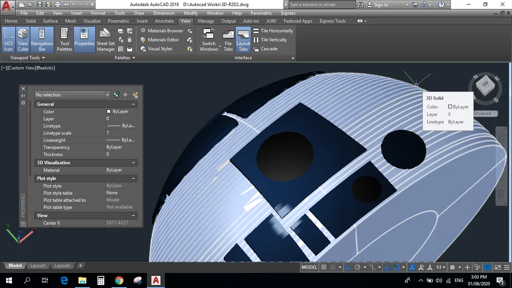This screenshot has width=512, height=288.
Task: Click Tile Horizontally
Action: [273, 31]
